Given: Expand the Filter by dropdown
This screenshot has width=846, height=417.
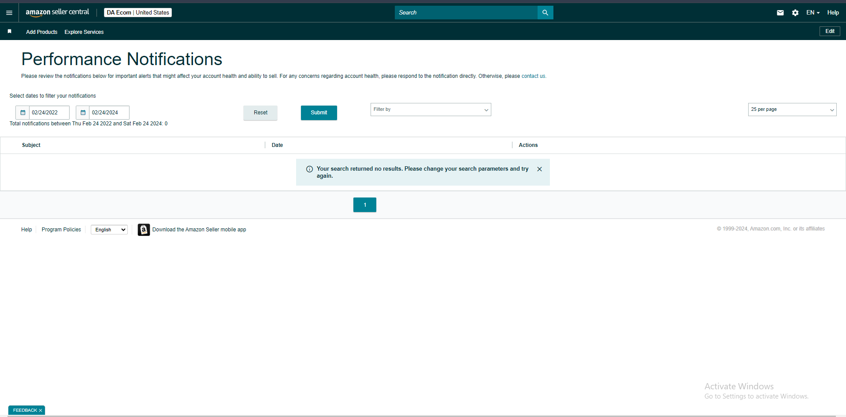Looking at the screenshot, I should [431, 110].
